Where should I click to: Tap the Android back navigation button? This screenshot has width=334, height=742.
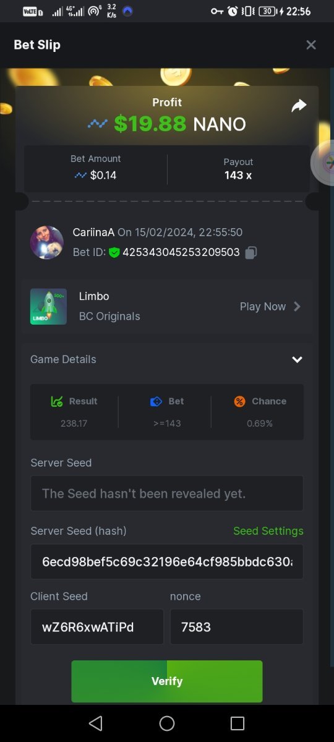(95, 723)
